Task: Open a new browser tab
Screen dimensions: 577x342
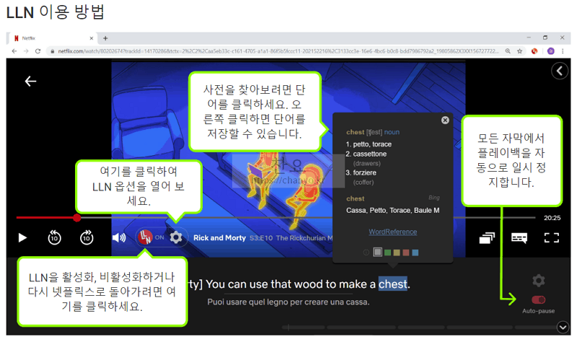Action: [x=105, y=38]
